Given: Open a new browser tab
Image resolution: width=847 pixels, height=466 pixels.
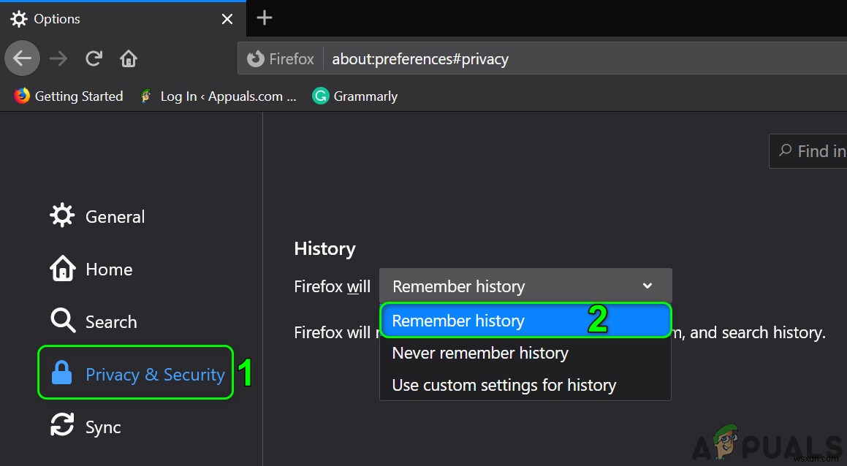Looking at the screenshot, I should [264, 18].
